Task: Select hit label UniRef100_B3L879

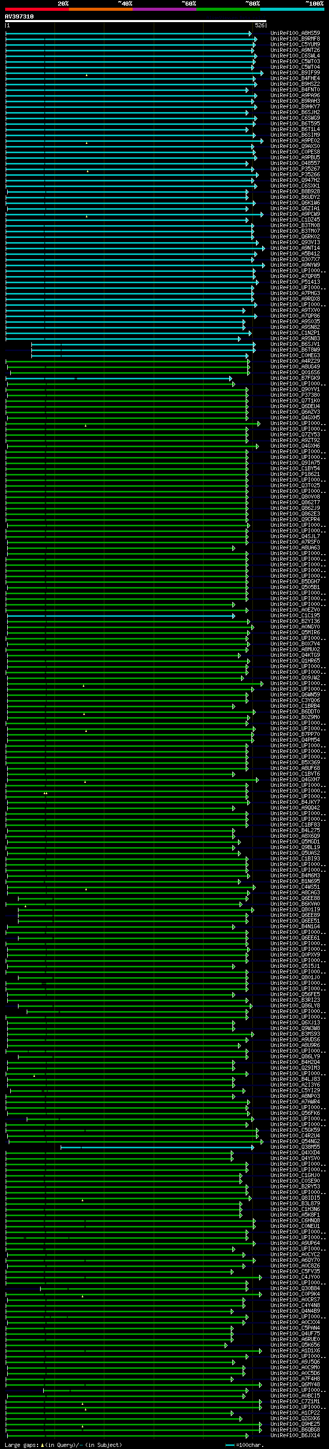Action: click(295, 1203)
